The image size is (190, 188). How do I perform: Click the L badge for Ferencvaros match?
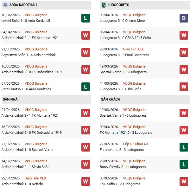(x=184, y=147)
